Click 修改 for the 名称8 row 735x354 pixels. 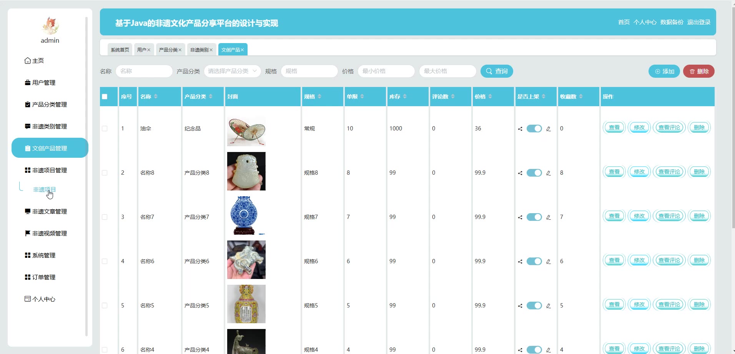point(639,172)
